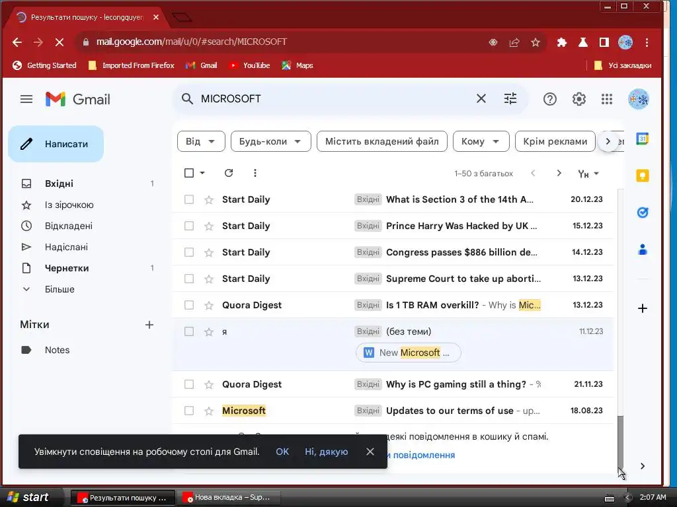Click the share page icon in address bar
The height and width of the screenshot is (507, 677).
pyautogui.click(x=514, y=42)
